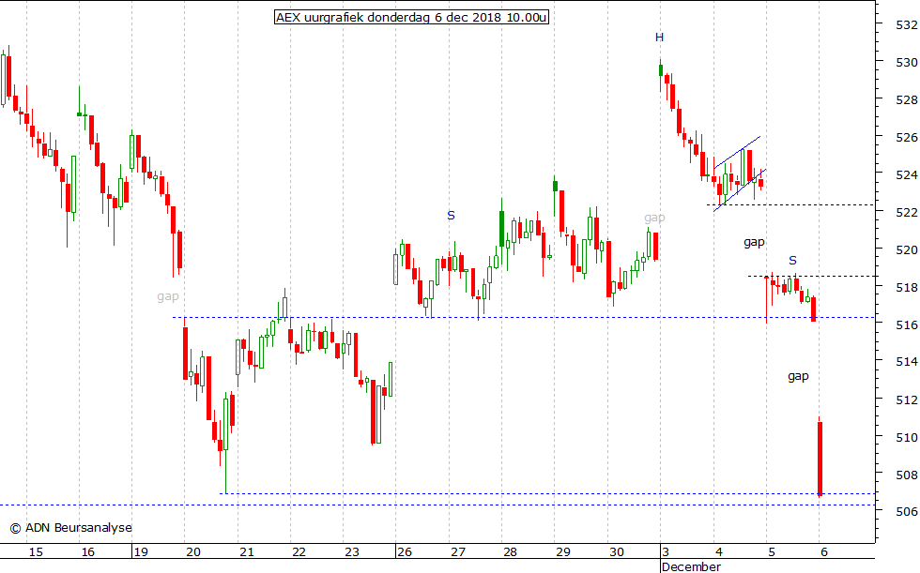This screenshot has width=920, height=573.
Task: Click the "© ADN Beursanalyse" copyright text
Action: pos(70,528)
